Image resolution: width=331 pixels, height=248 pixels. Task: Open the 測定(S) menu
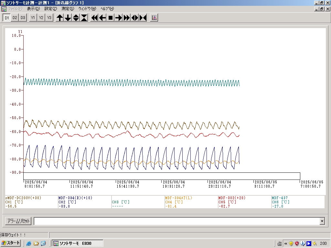point(68,9)
